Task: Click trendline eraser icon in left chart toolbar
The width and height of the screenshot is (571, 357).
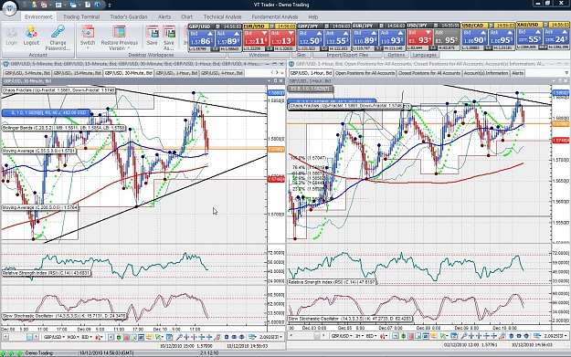Action: (217, 337)
